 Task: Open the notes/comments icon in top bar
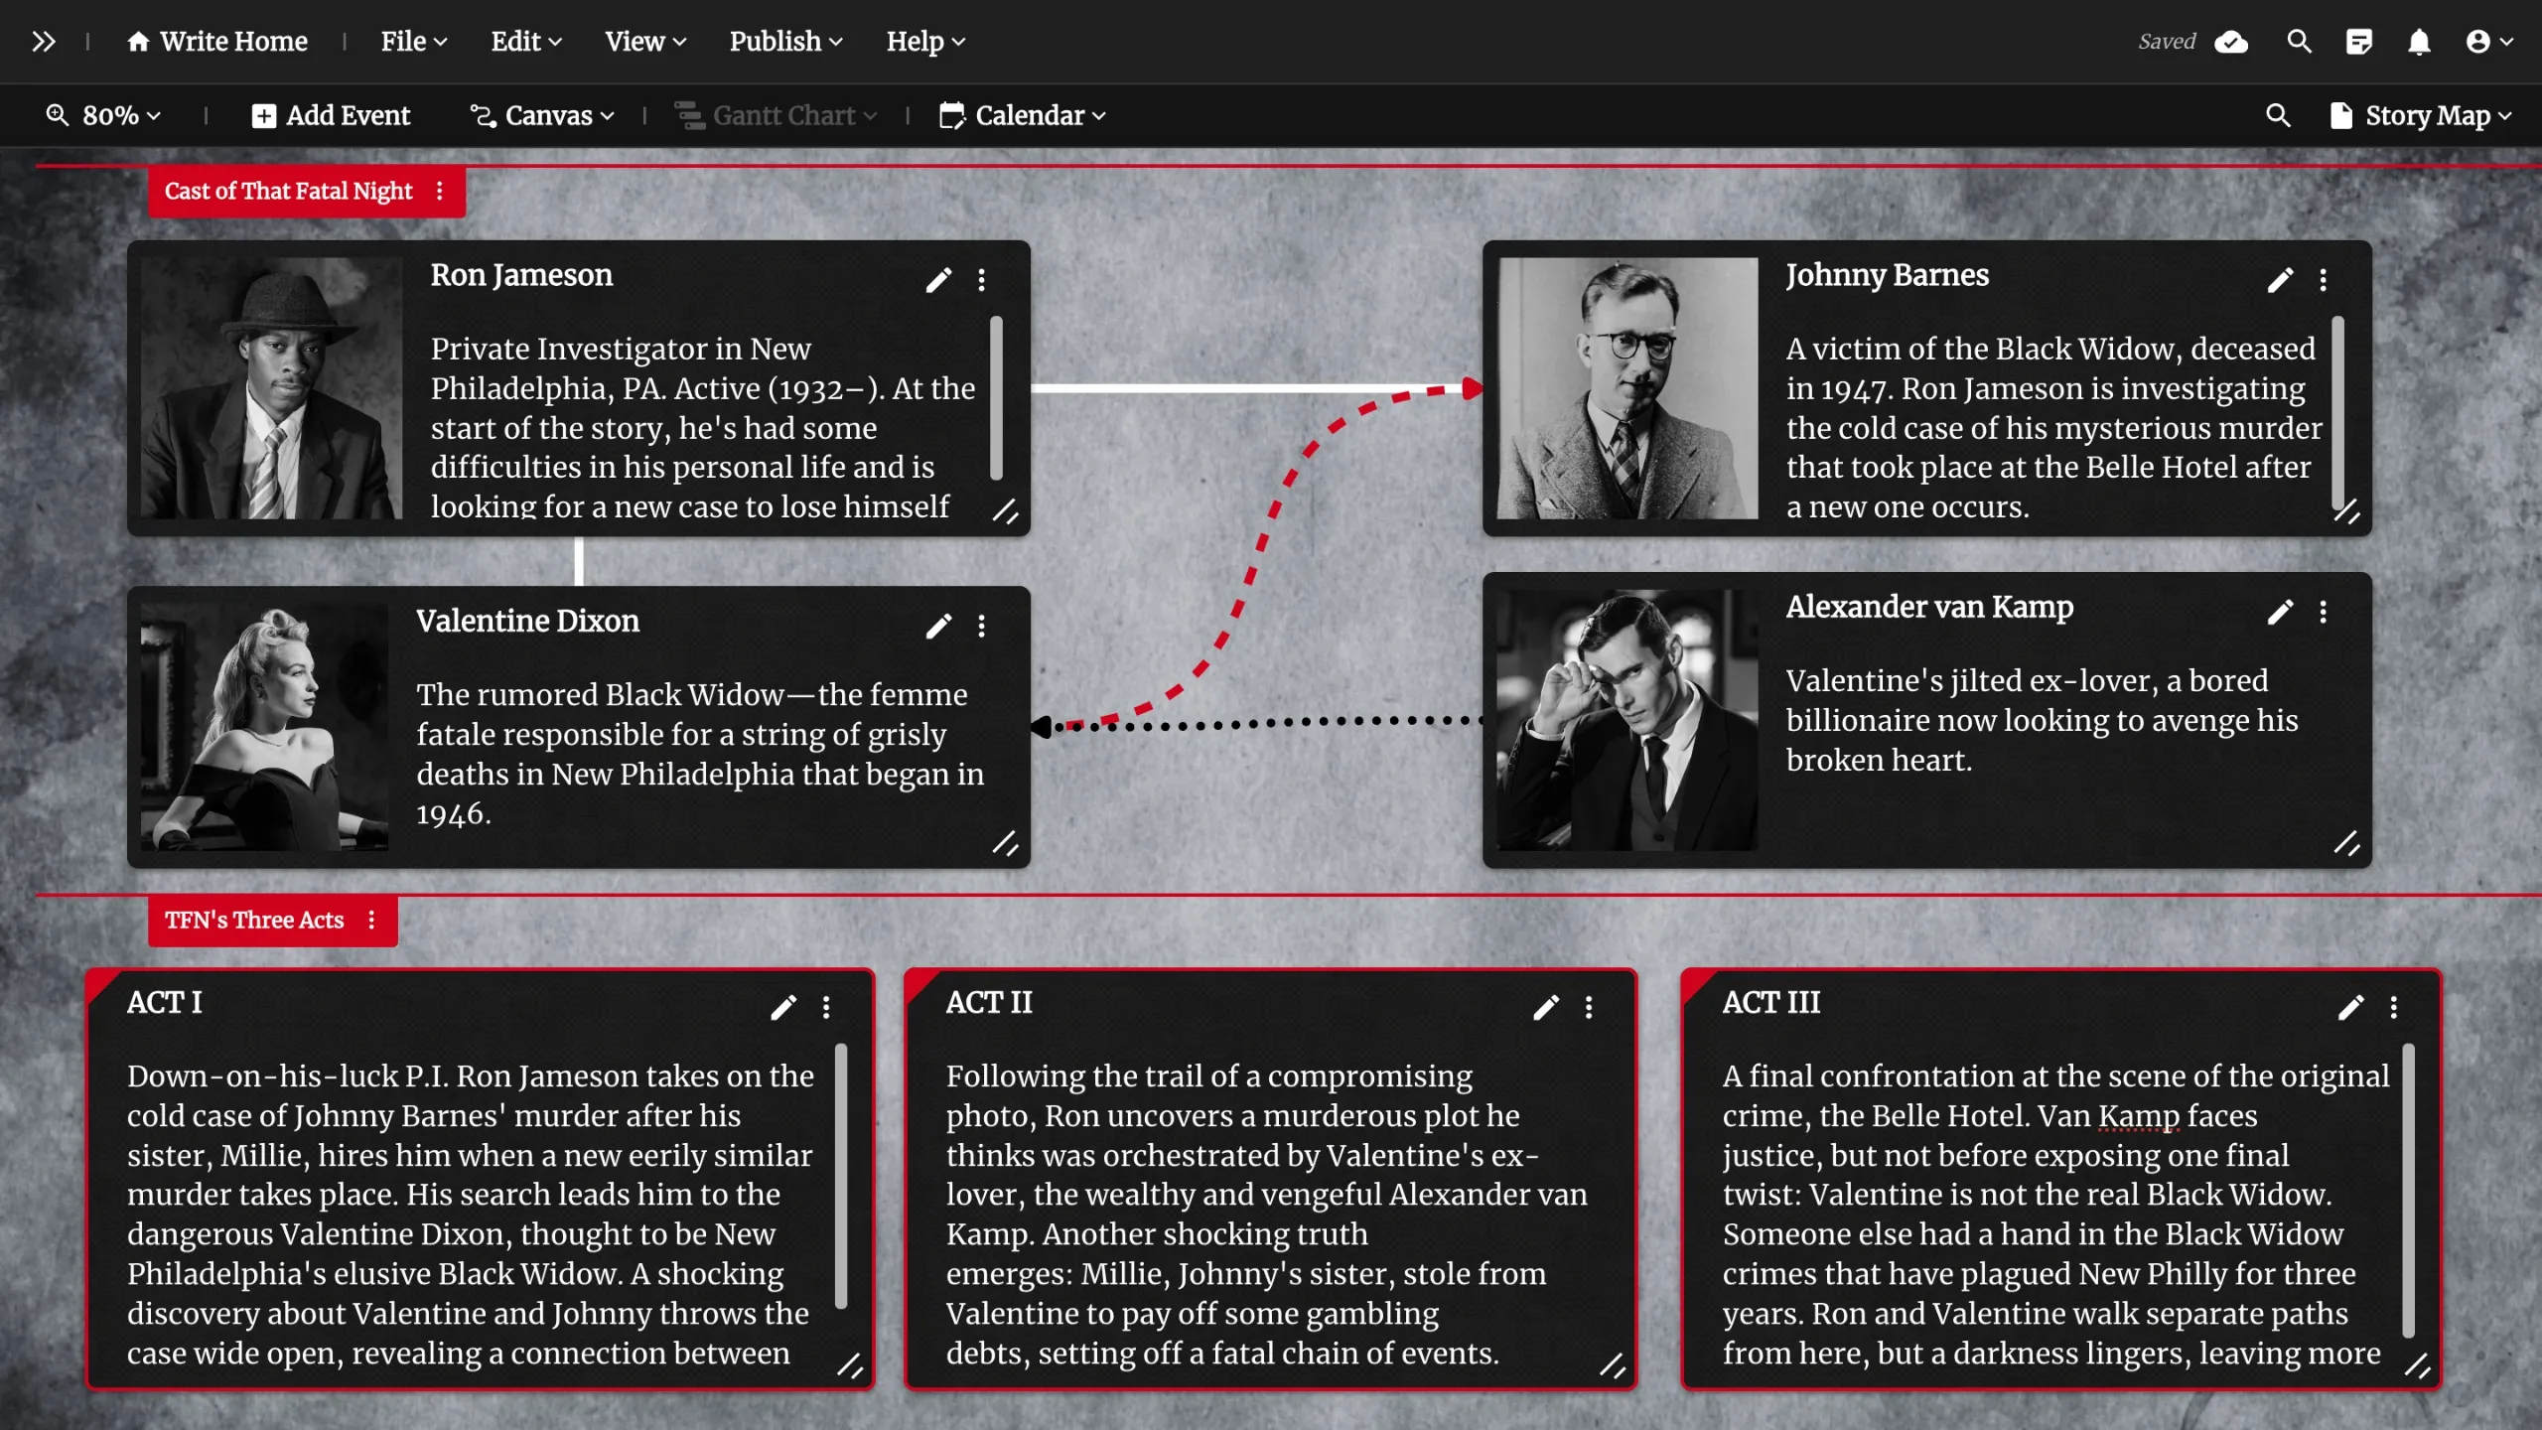(2358, 42)
